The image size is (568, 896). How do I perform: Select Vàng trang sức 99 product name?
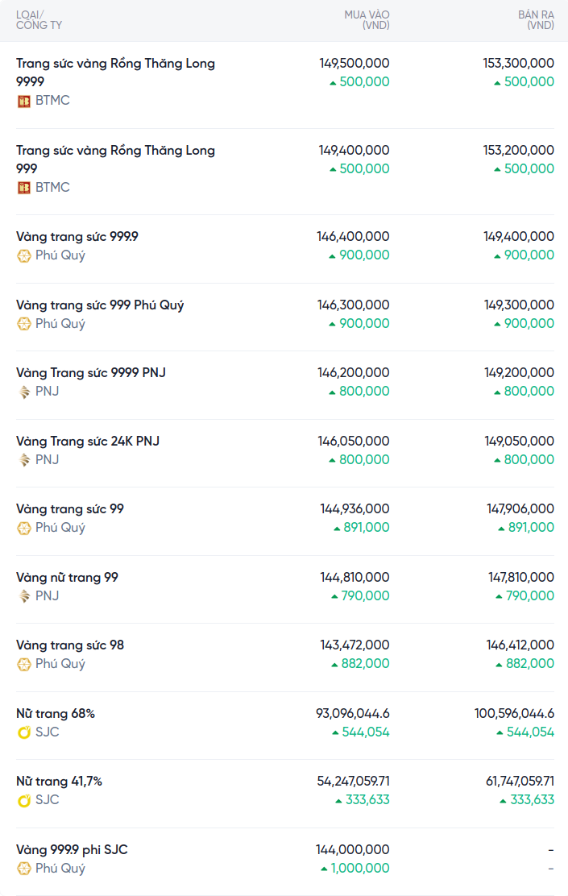pyautogui.click(x=70, y=509)
